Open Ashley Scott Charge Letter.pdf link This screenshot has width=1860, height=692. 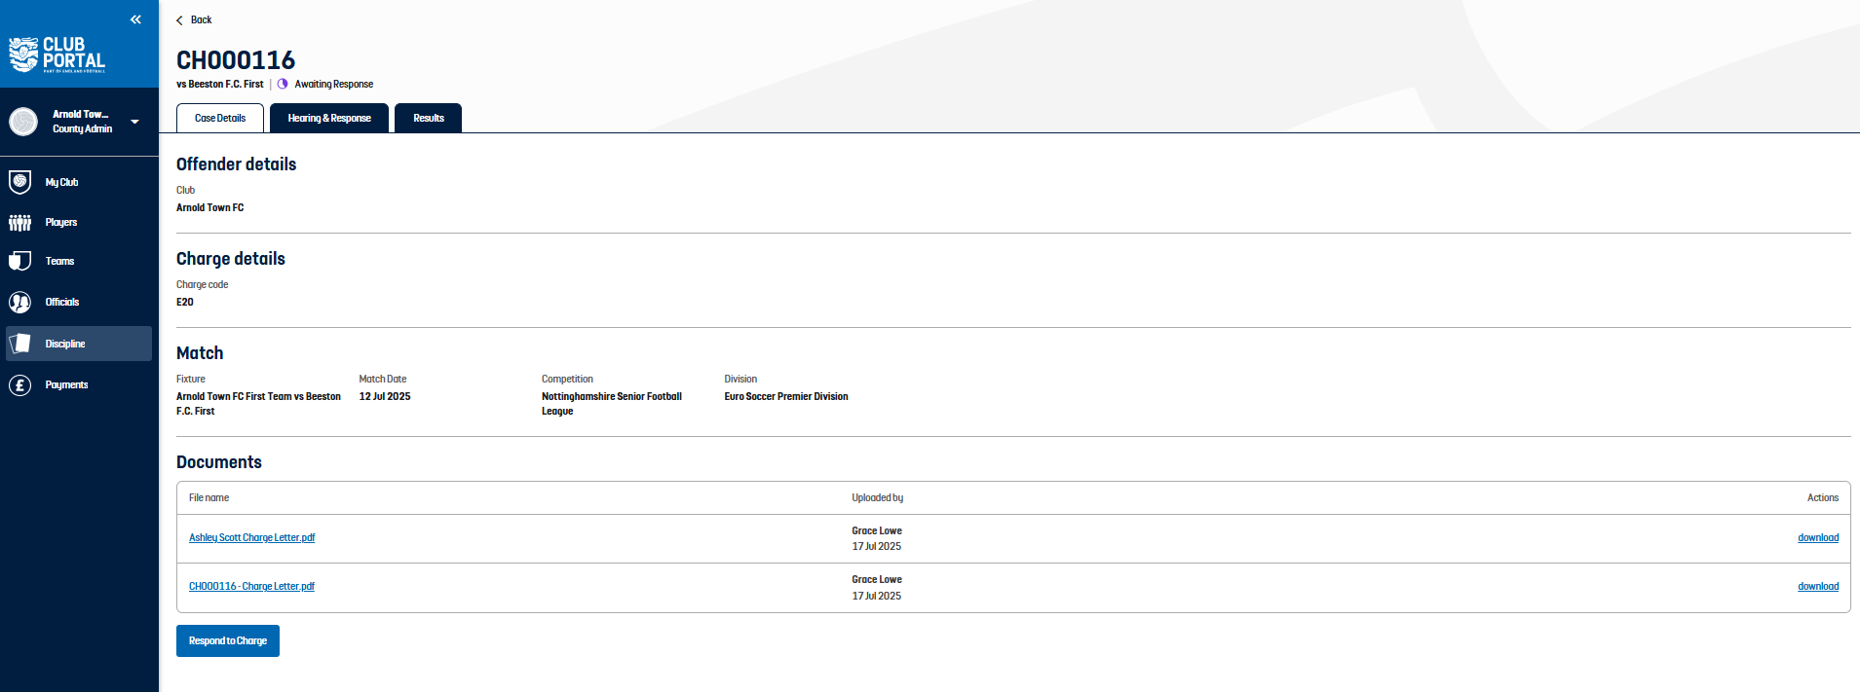pyautogui.click(x=252, y=538)
